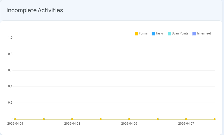Screen dimensions: 224x135
Task: Select the data point between 2025-04-03 and 2025-04-05
Action: tap(101, 119)
